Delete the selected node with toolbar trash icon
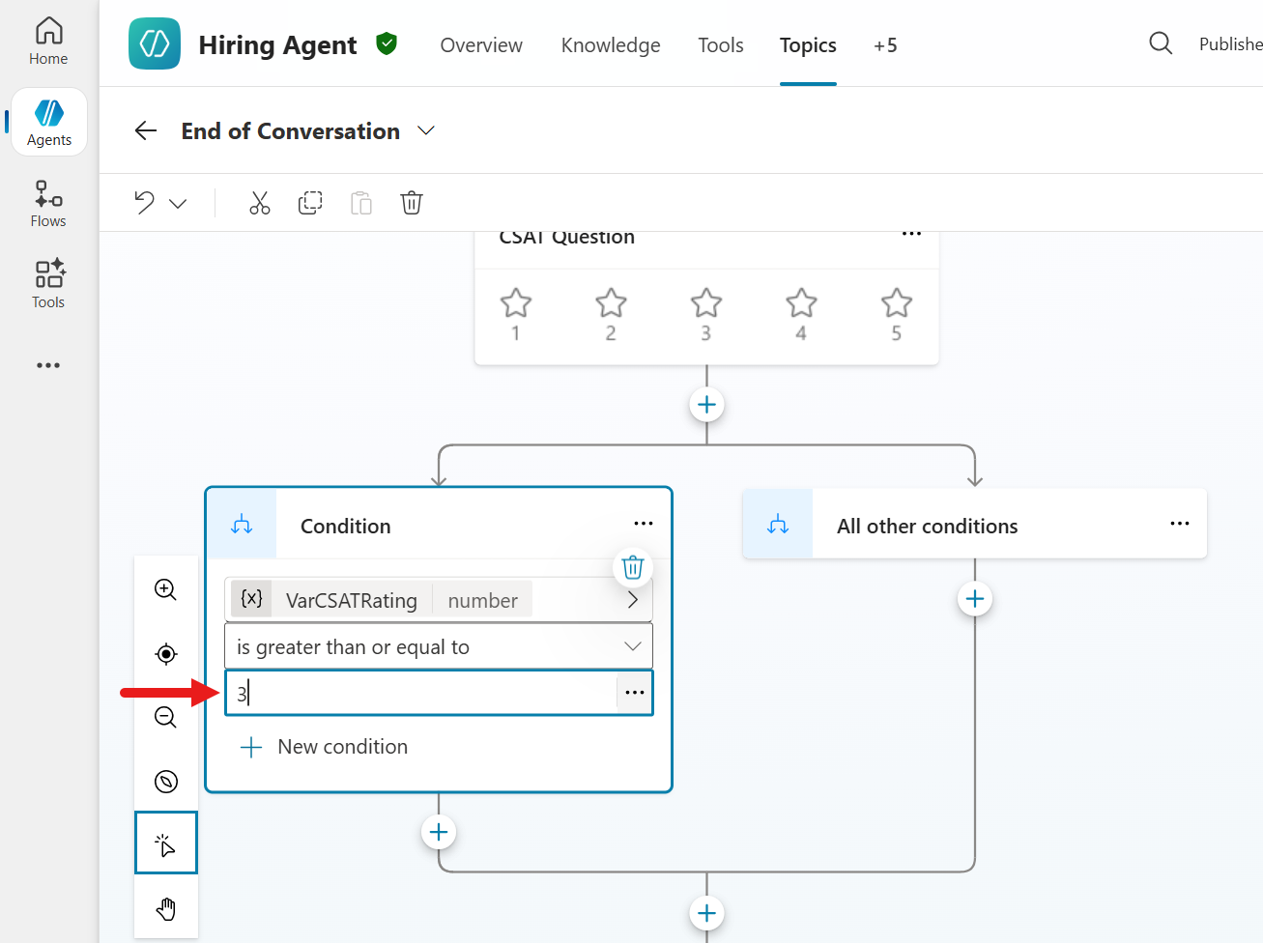 412,203
